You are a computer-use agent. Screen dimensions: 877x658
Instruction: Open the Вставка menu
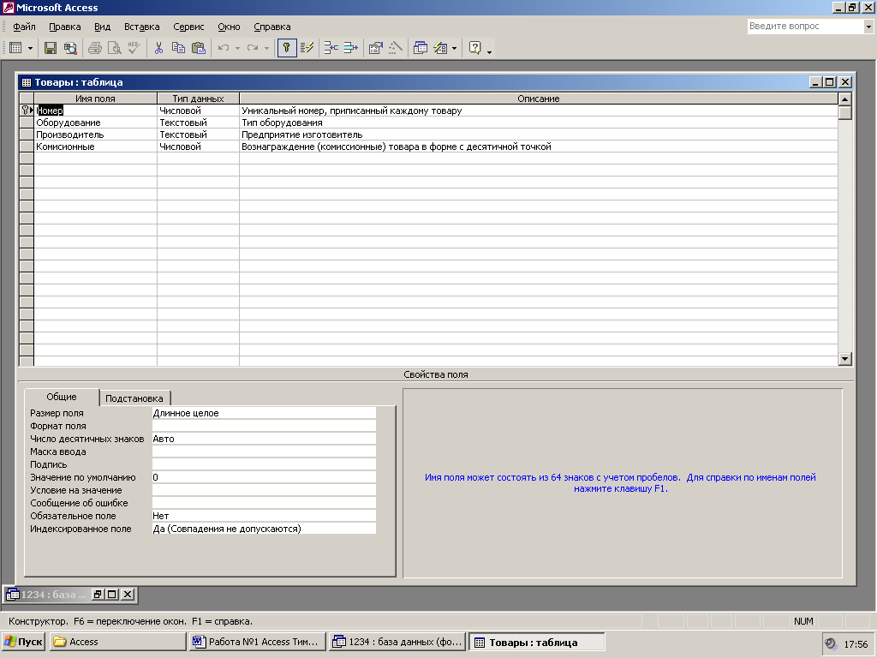[142, 27]
